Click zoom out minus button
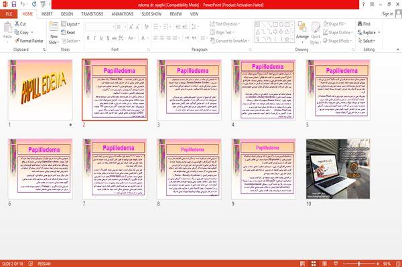This screenshot has width=402, height=267. pos(344,264)
